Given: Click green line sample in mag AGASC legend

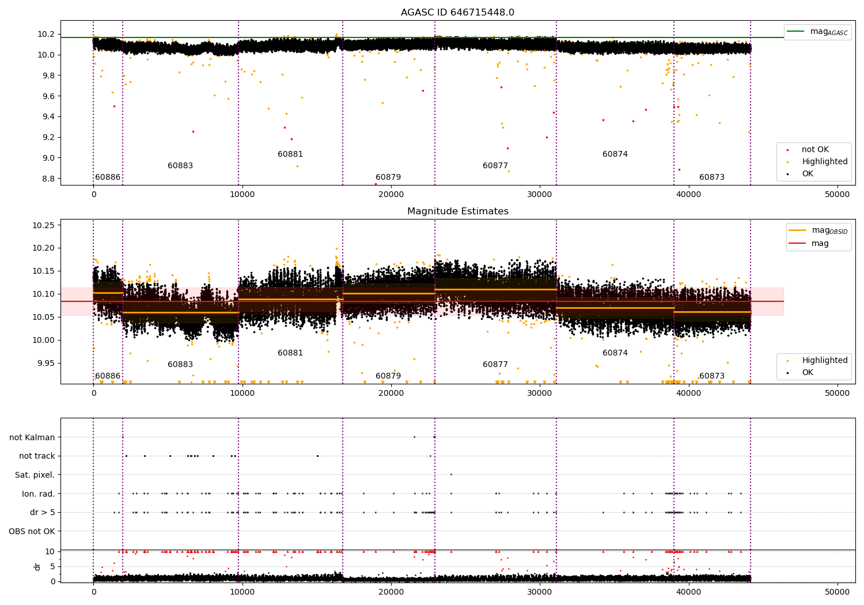Looking at the screenshot, I should point(796,32).
